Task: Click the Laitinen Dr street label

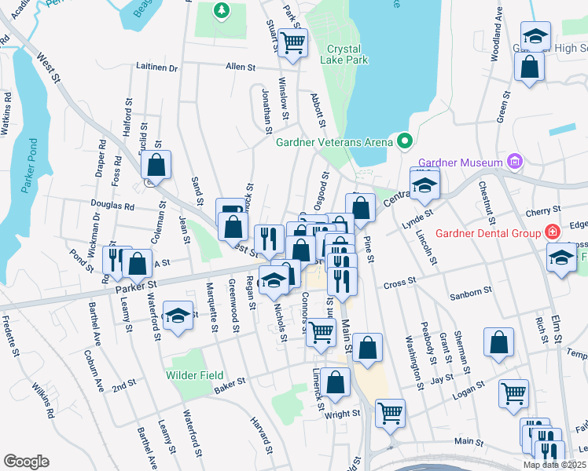Action: 156,67
